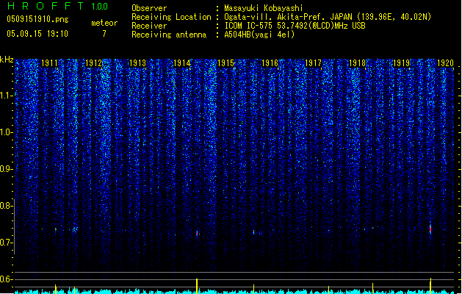Screen dimensions: 462x294
Task: Click the date stamp 05.09.15 19:10
Action: click(37, 34)
